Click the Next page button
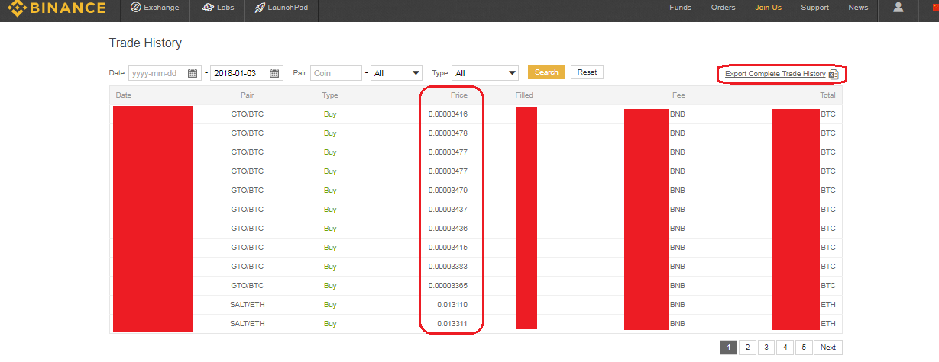Screen dimensions: 939x362 coord(828,348)
